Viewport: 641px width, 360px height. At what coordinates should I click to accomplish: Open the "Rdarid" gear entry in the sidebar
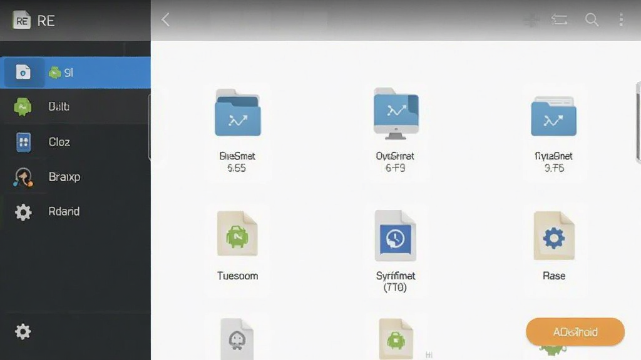click(75, 211)
